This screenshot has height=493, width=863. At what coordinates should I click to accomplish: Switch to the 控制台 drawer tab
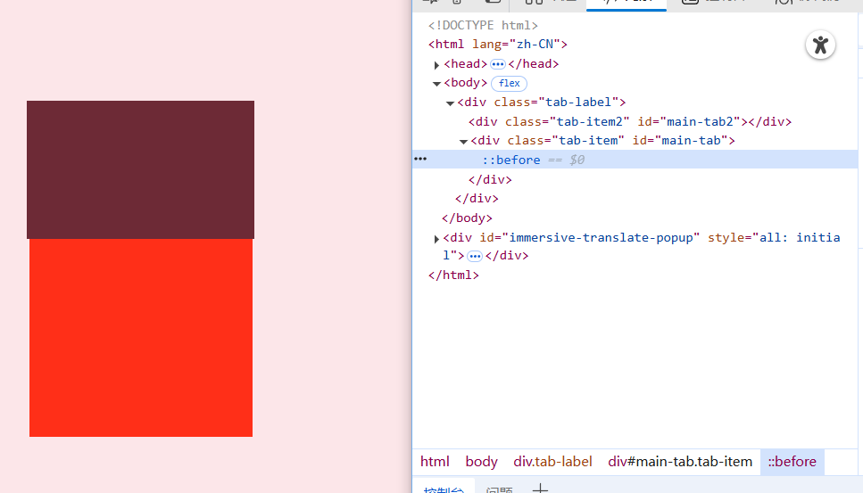point(444,488)
